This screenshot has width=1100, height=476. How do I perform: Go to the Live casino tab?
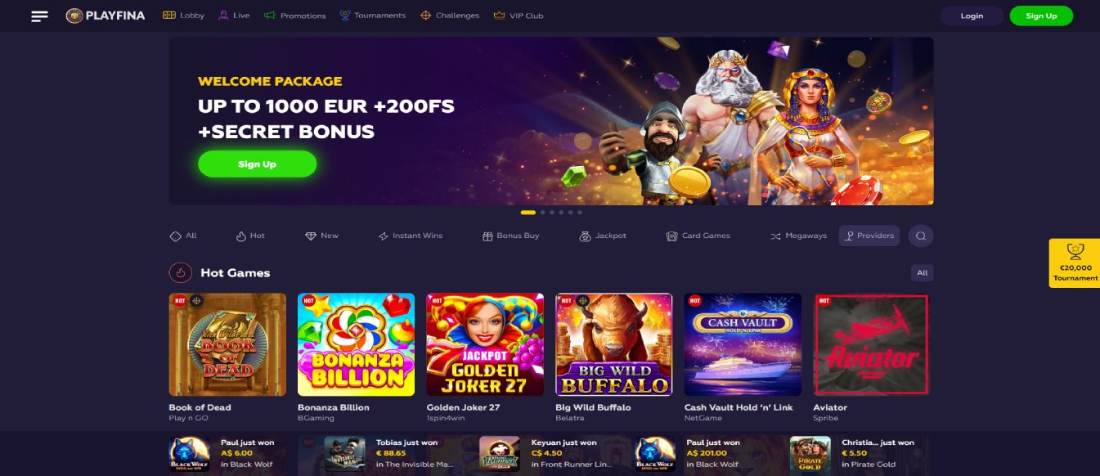(x=234, y=16)
